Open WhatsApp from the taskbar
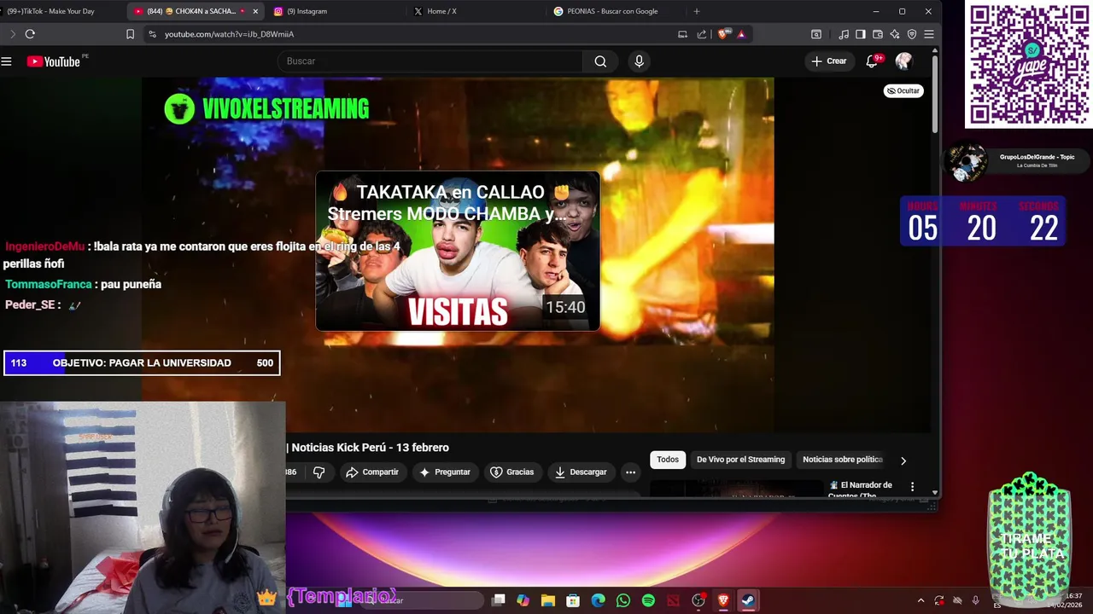This screenshot has height=614, width=1093. click(x=623, y=600)
